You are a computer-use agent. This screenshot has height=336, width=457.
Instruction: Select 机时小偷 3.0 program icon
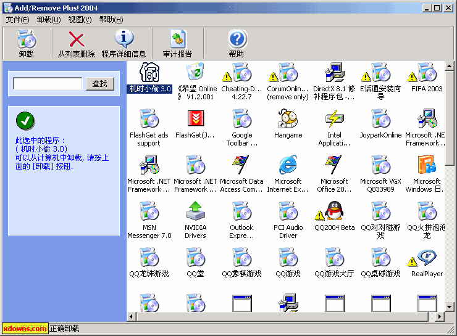tap(149, 72)
